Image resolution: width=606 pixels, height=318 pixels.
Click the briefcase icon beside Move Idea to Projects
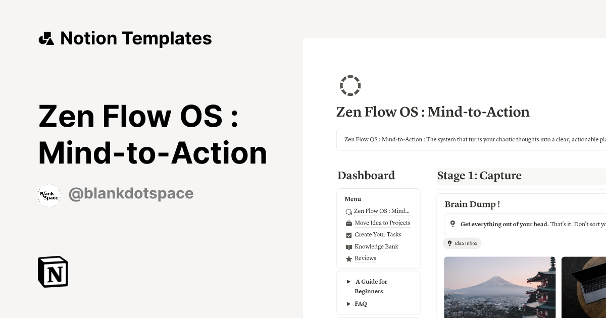click(x=348, y=223)
